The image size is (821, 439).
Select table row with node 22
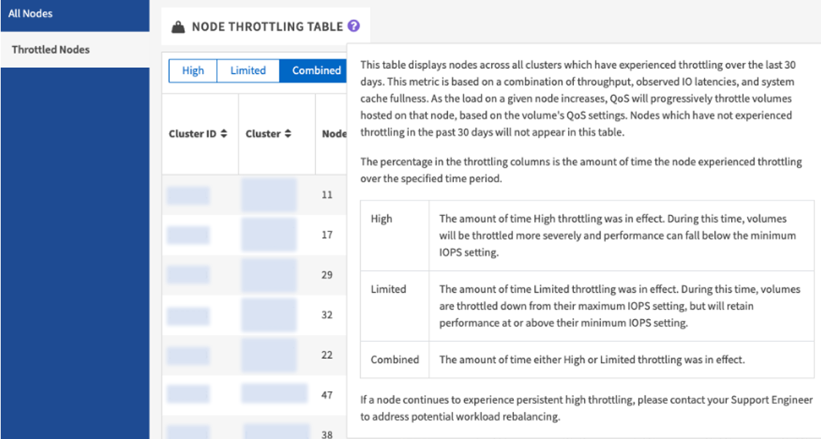(327, 355)
